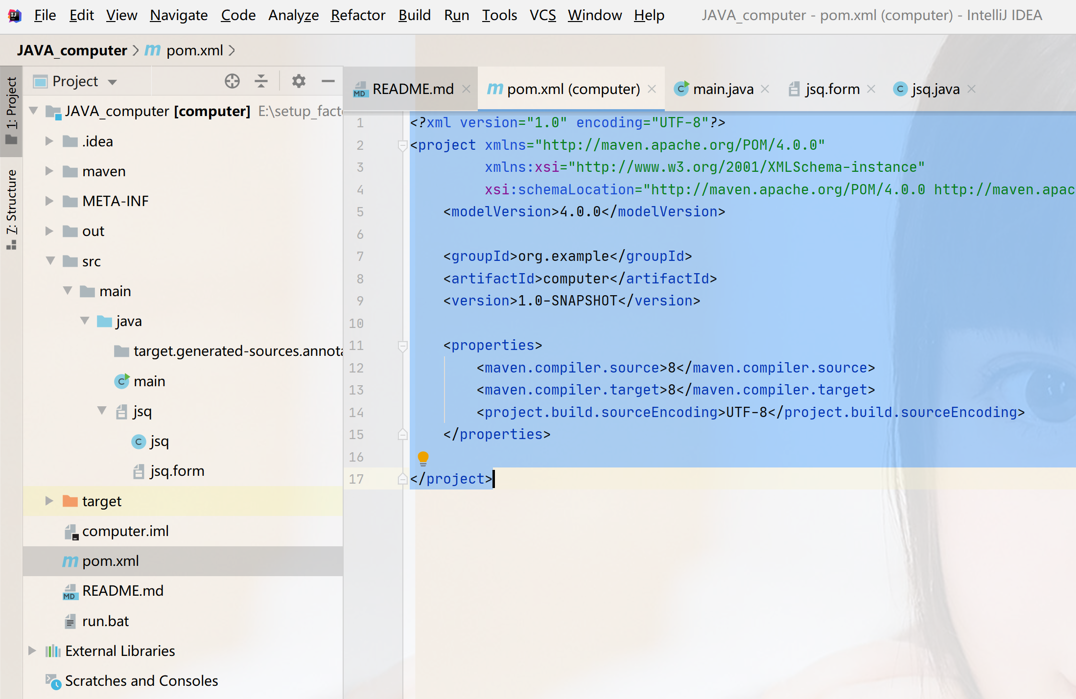Select the Maven pom.xml file in tree
Viewport: 1076px width, 699px height.
tap(110, 561)
